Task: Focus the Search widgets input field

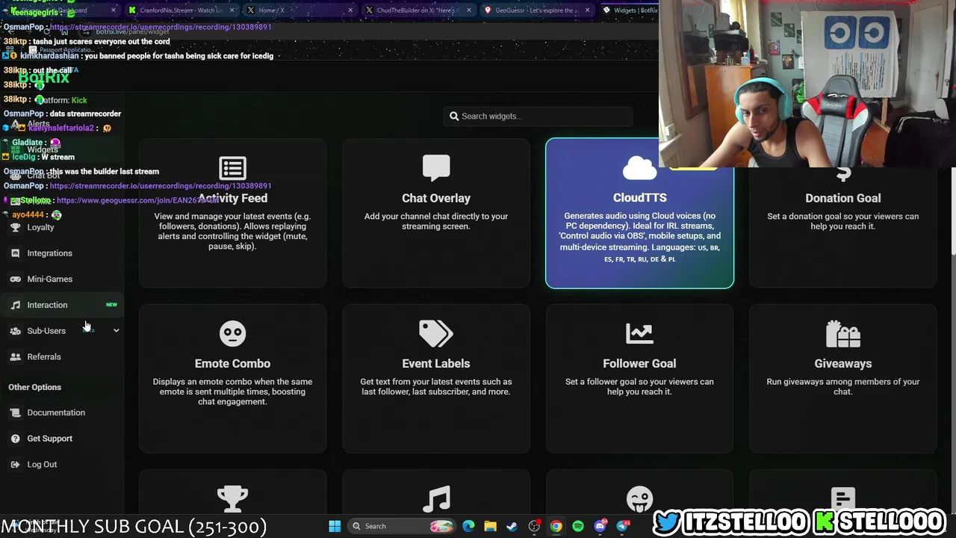Action: point(538,116)
